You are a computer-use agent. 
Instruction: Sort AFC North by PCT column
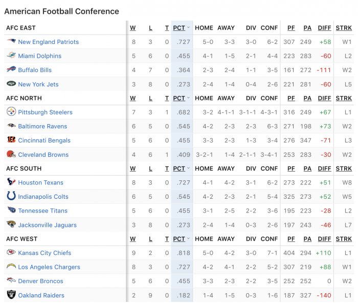pyautogui.click(x=181, y=98)
